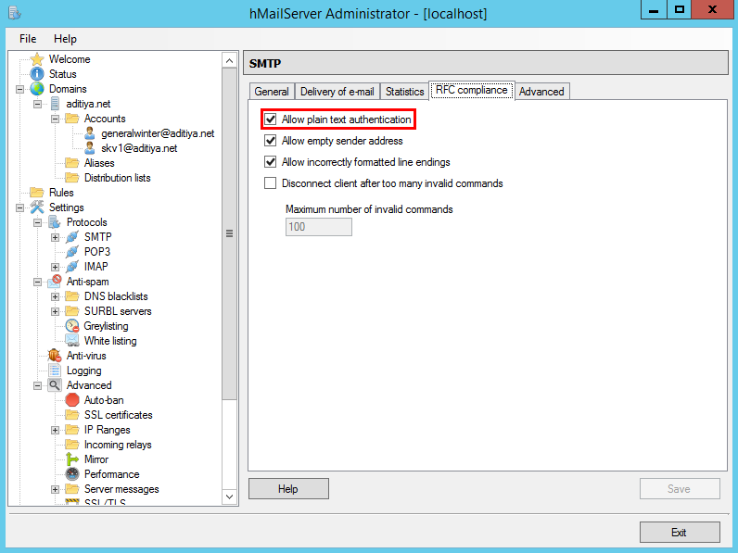Screen dimensions: 738x553
Task: Click the Help button below the SMTP panel
Action: (288, 489)
